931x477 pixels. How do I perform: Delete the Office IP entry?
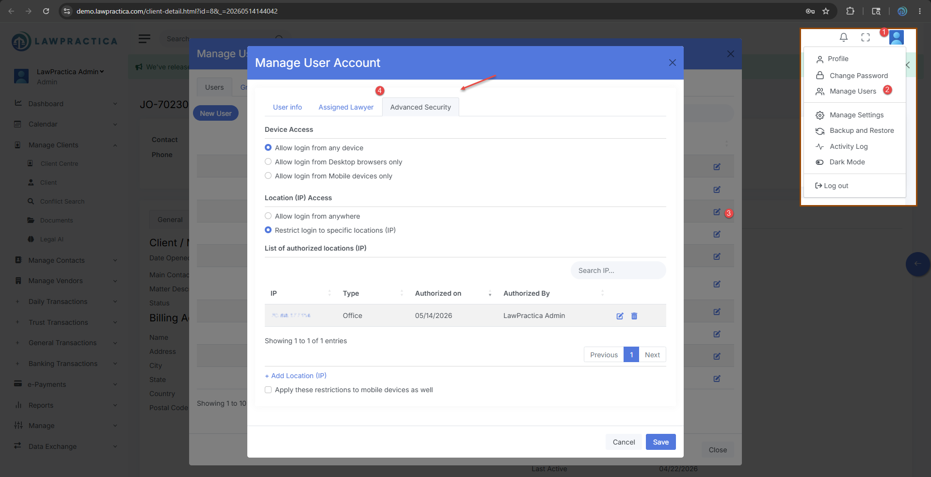pos(634,316)
